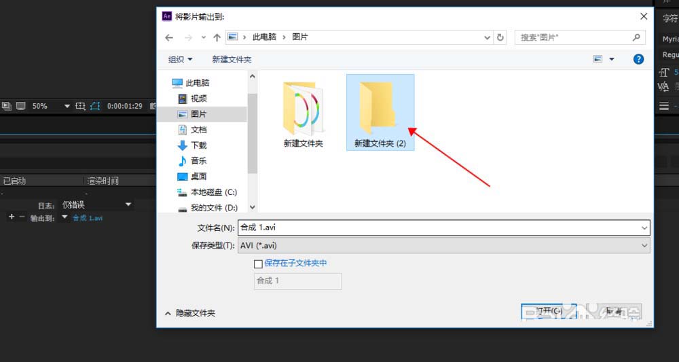Select 本地磁盘 (C:) in the navigation pane
This screenshot has width=679, height=362.
click(207, 192)
